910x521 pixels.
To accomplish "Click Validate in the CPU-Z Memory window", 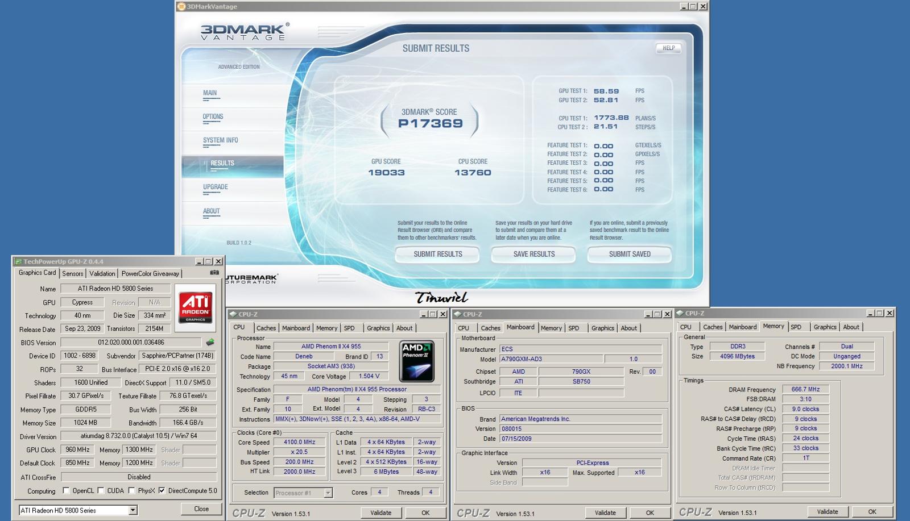I will click(x=828, y=511).
